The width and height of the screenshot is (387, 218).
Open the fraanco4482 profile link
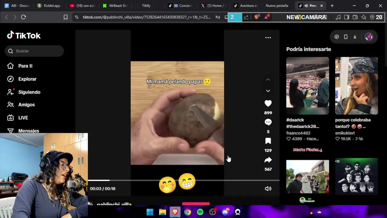298,133
